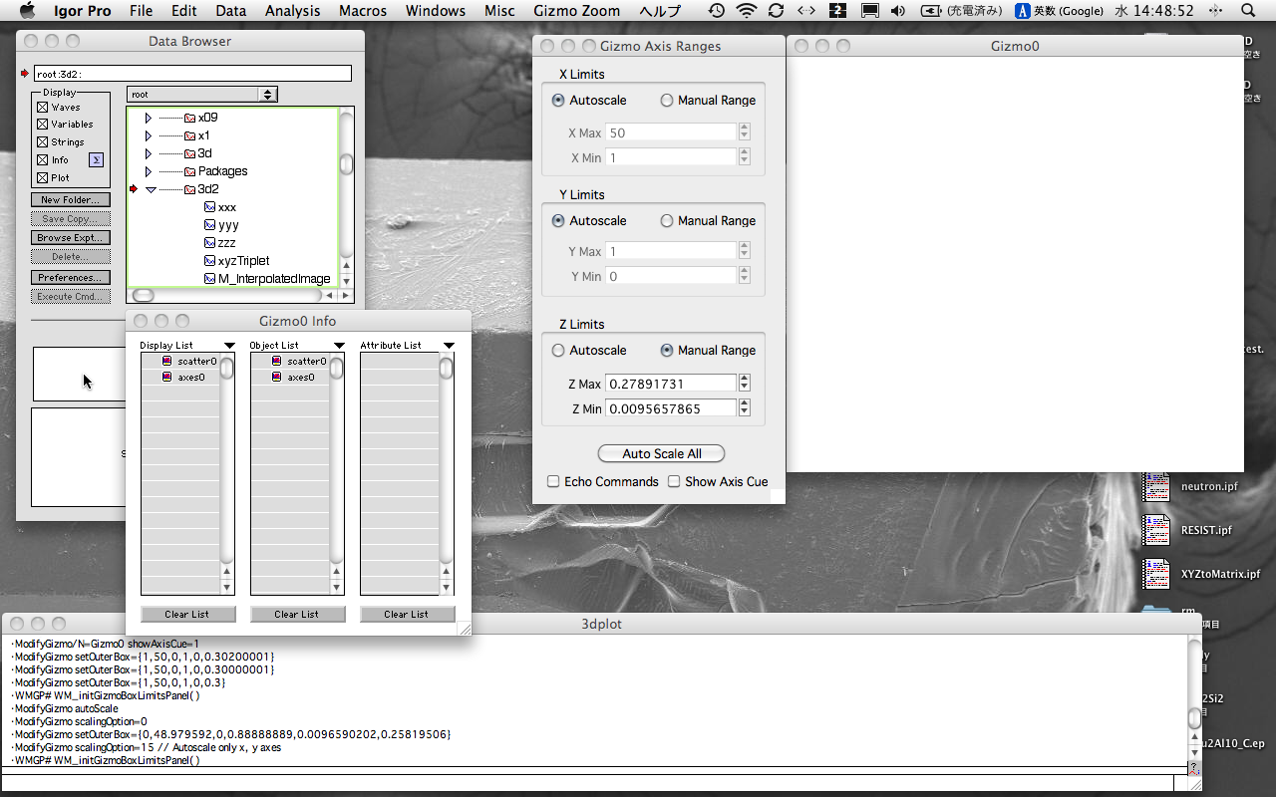Select the zzz wave icon
The height and width of the screenshot is (797, 1276).
pyautogui.click(x=209, y=243)
